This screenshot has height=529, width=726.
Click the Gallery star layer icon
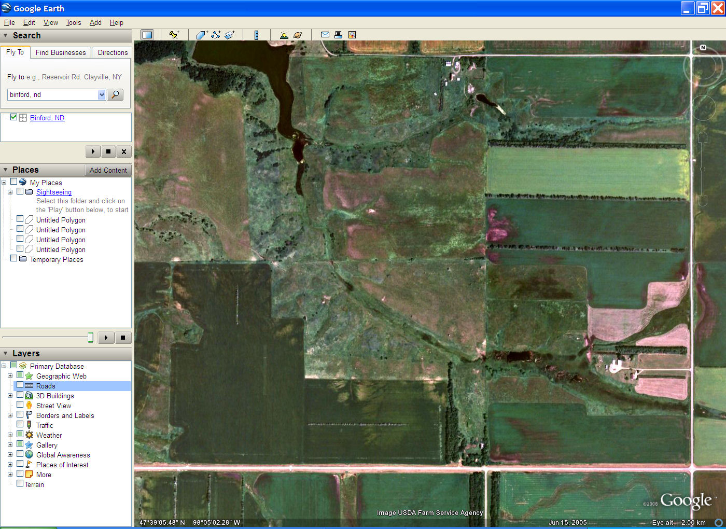(x=29, y=445)
